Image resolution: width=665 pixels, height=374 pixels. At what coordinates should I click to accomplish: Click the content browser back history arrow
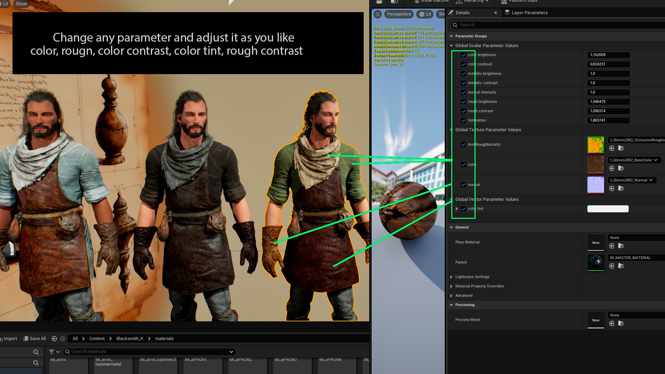(54, 339)
